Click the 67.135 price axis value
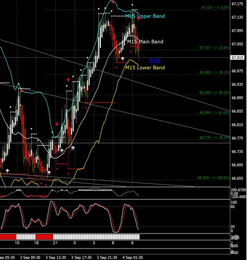 [237, 17]
